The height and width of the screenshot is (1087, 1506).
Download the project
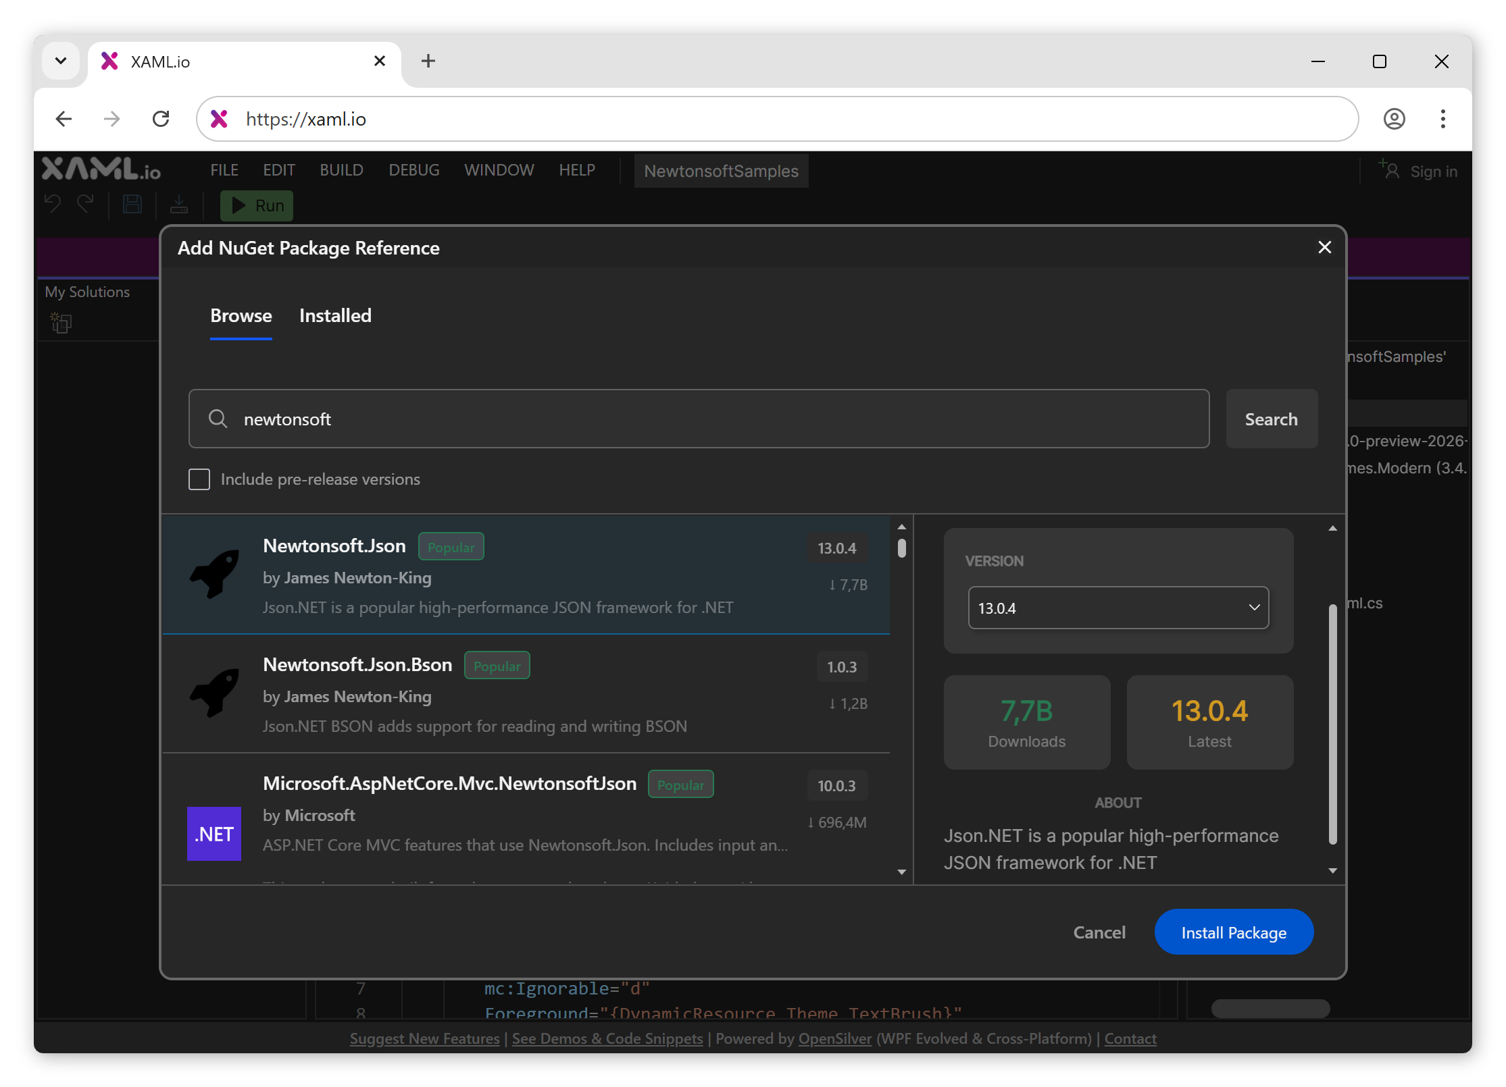(179, 204)
